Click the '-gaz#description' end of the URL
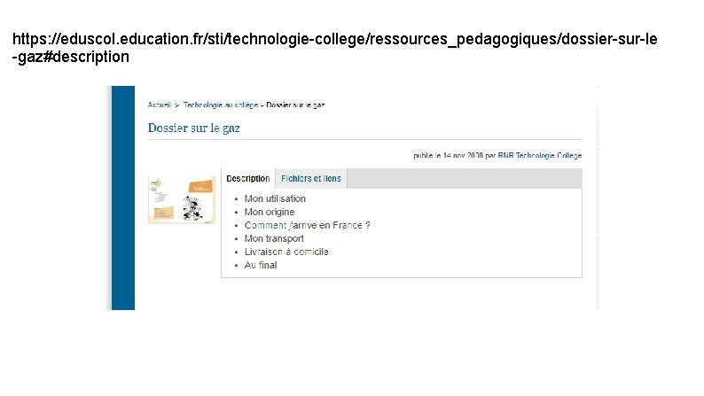This screenshot has width=704, height=396. point(70,58)
